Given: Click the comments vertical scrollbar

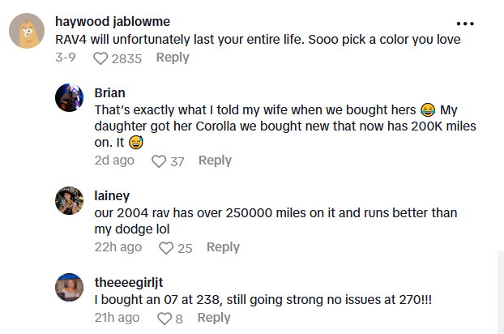Looking at the screenshot, I should tap(499, 290).
